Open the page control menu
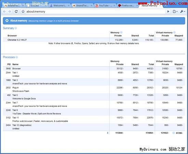This screenshot has height=154, width=188. (175, 11)
